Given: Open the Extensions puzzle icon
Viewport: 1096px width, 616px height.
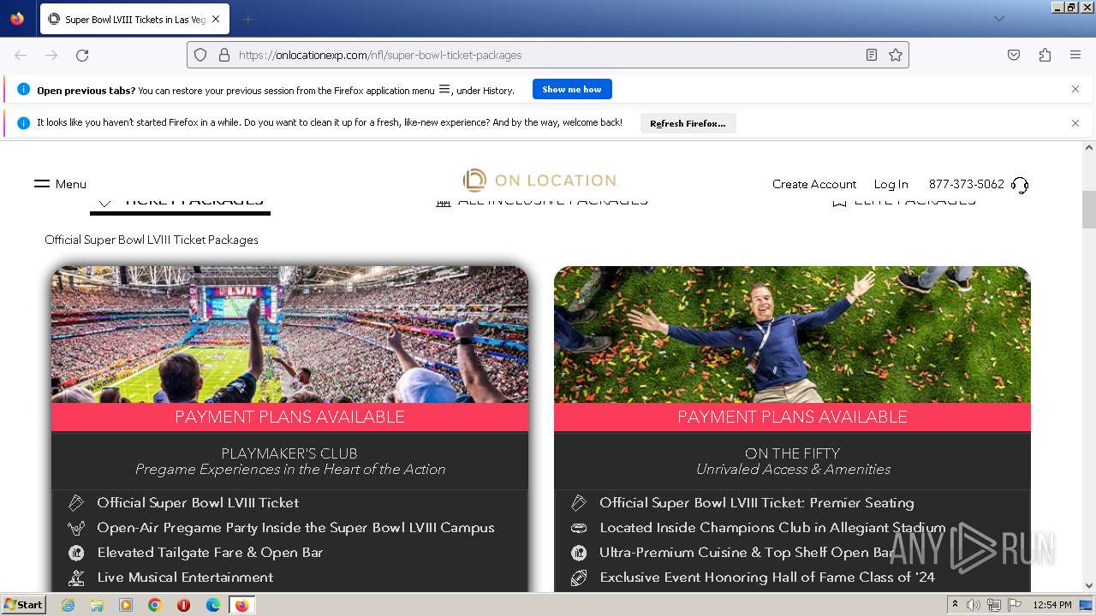Looking at the screenshot, I should tap(1045, 55).
